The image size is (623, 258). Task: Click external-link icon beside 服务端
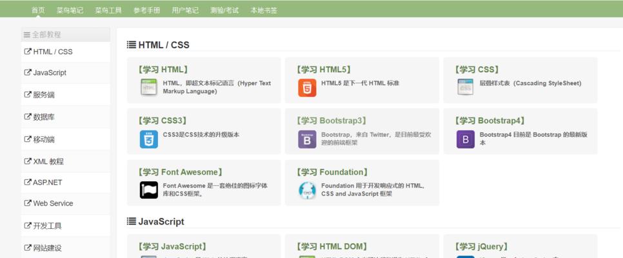point(28,95)
